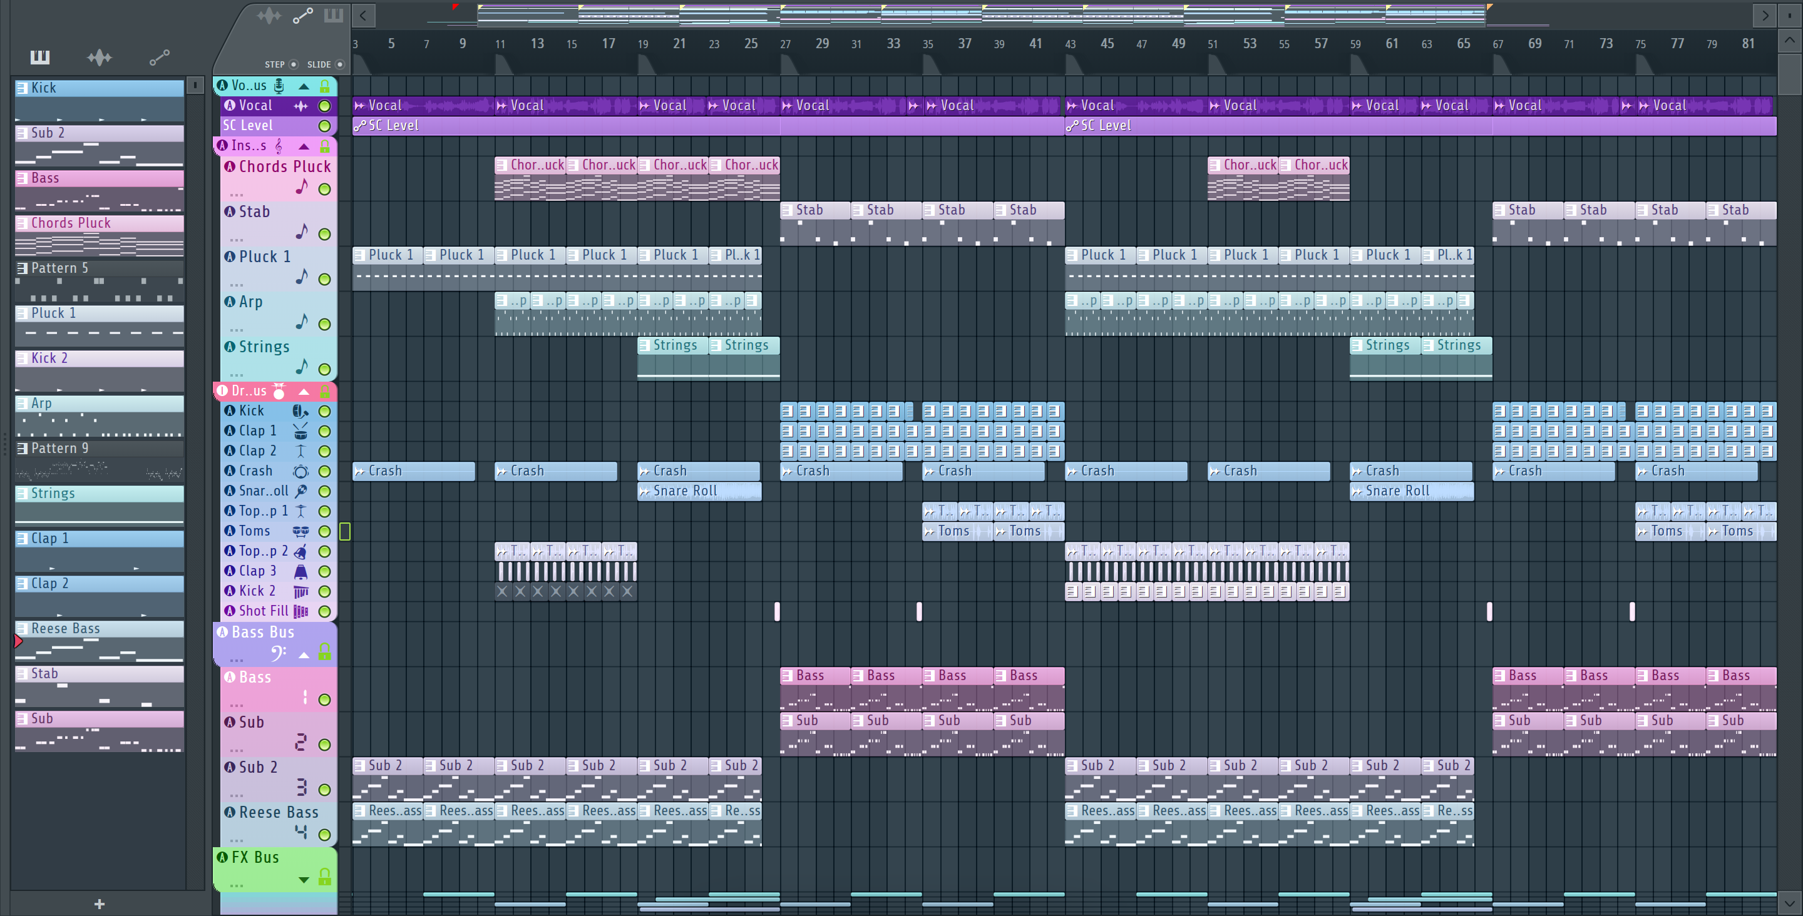
Task: Open the Arp track options dots
Action: click(x=237, y=330)
